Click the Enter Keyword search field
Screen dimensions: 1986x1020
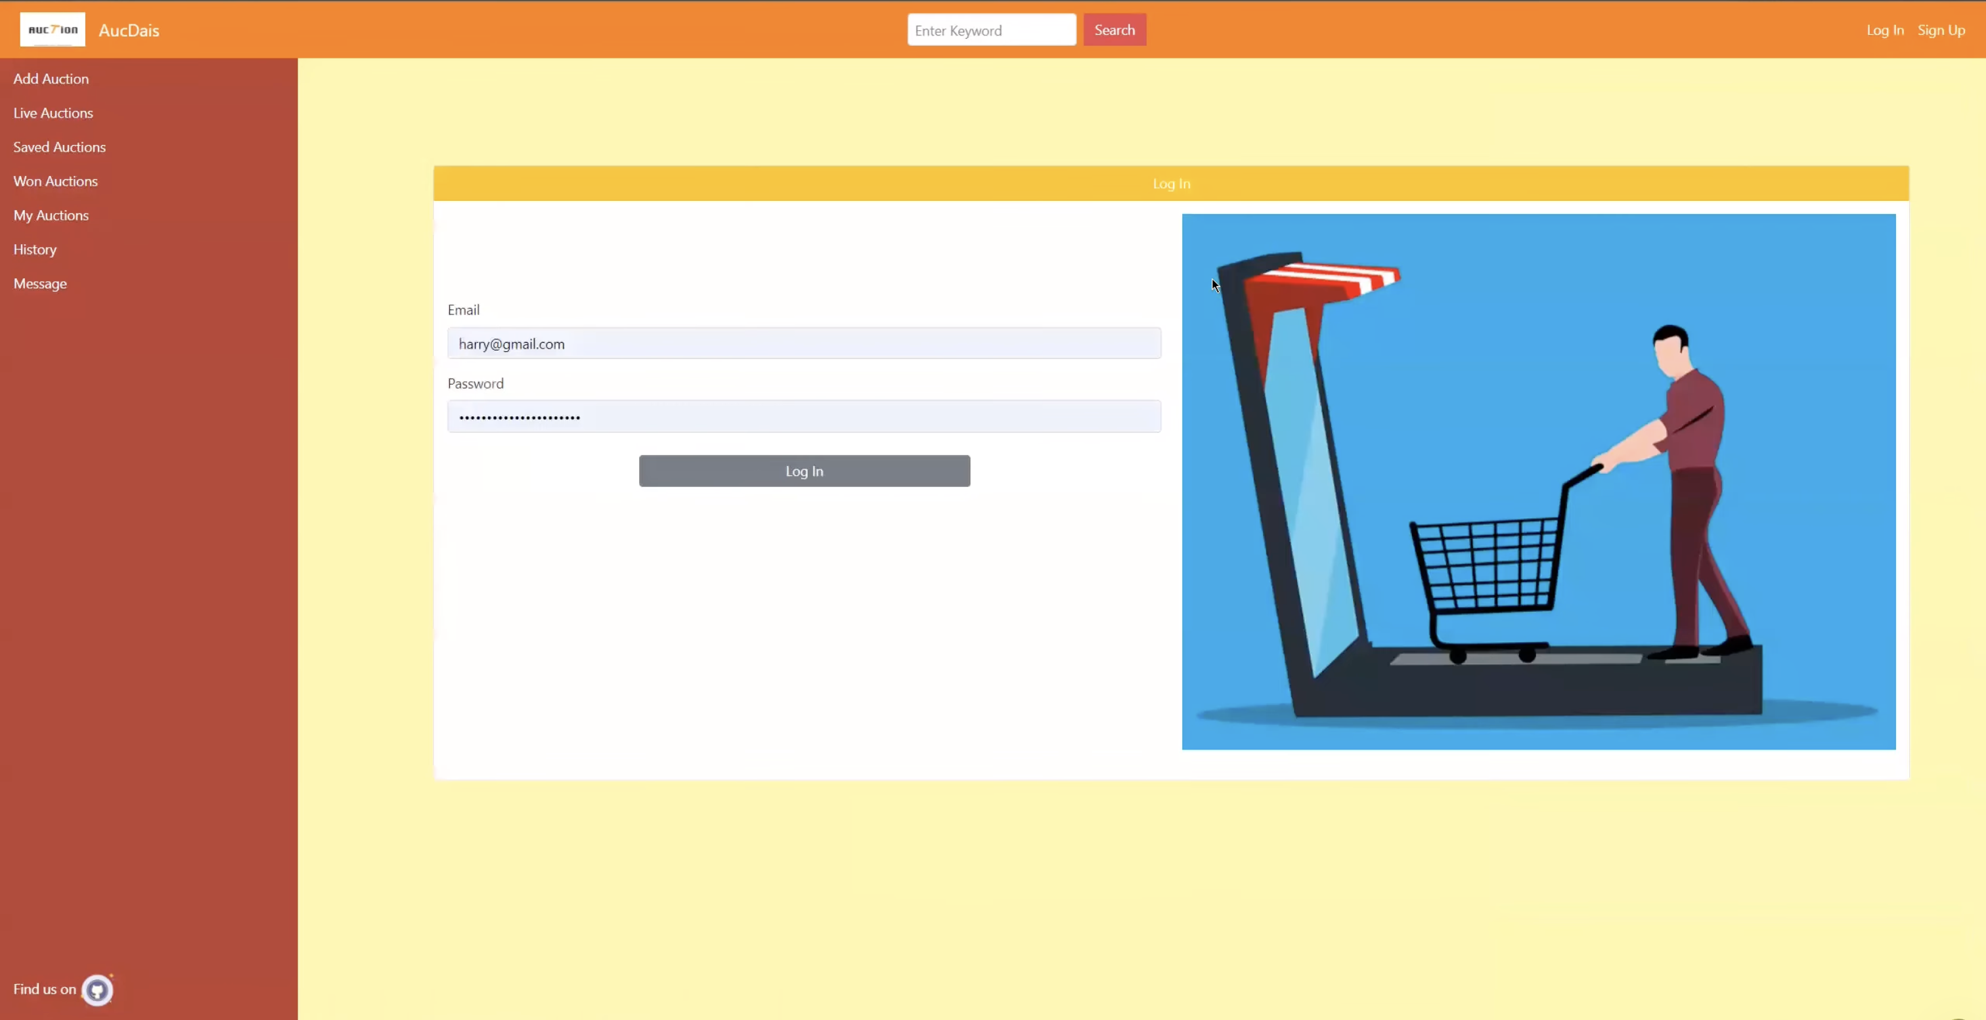click(x=990, y=30)
